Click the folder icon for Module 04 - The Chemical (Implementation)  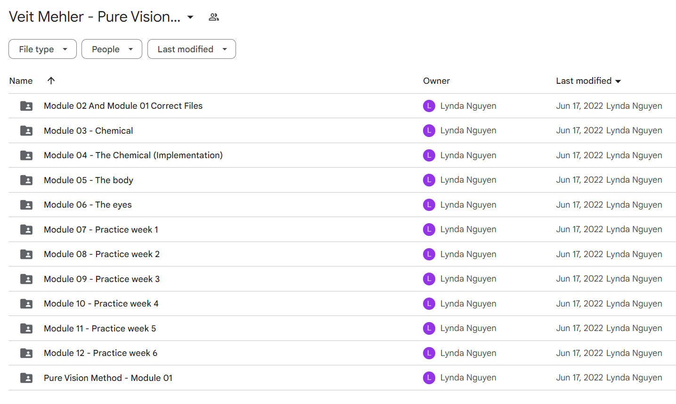coord(26,155)
